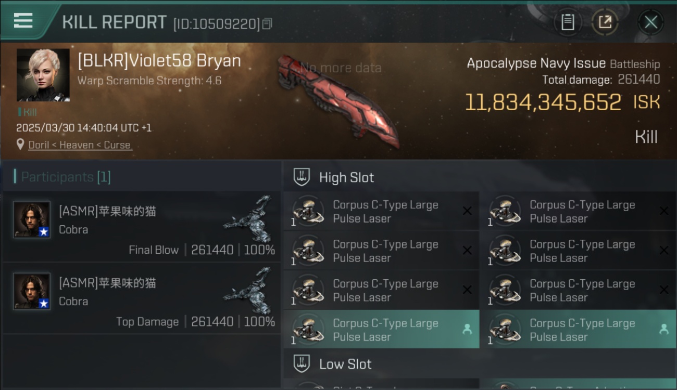
Task: Click the Low Slot shield icon
Action: 302,364
